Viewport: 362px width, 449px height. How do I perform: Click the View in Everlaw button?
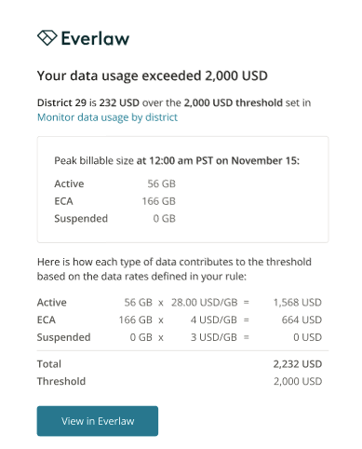coord(98,421)
